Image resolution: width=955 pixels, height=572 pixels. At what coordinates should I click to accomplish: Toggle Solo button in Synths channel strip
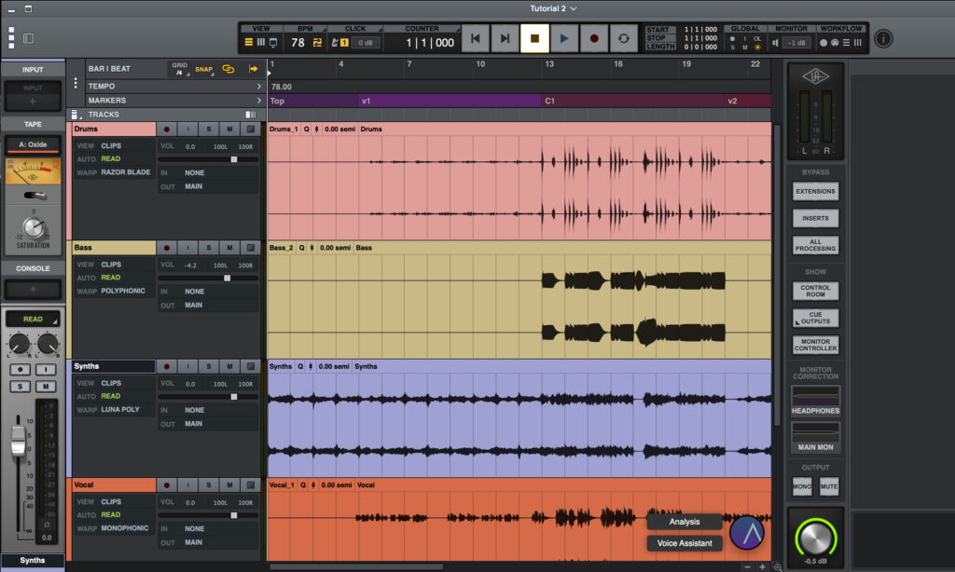click(x=21, y=387)
